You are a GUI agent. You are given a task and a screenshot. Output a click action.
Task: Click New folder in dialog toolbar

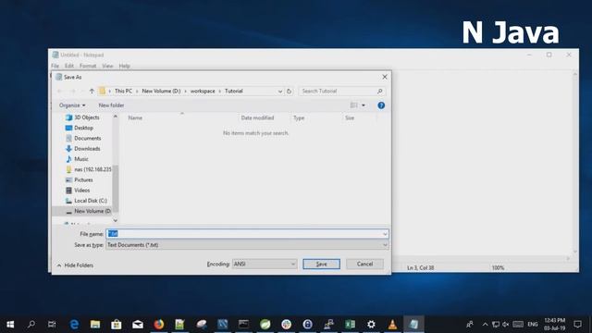click(111, 105)
